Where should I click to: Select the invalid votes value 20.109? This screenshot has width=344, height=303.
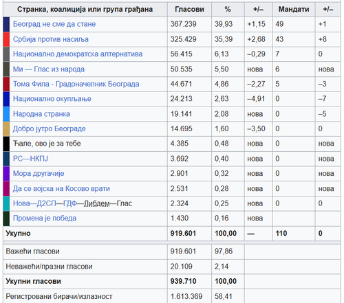click(181, 267)
